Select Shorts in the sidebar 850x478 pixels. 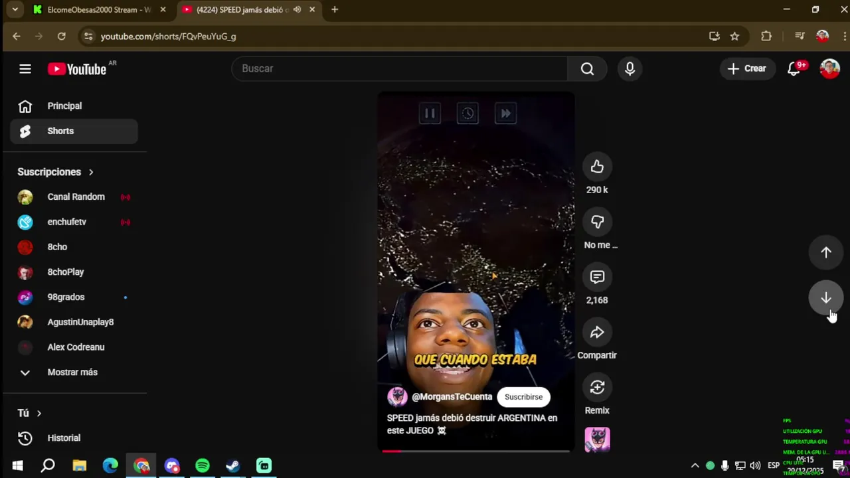point(74,131)
